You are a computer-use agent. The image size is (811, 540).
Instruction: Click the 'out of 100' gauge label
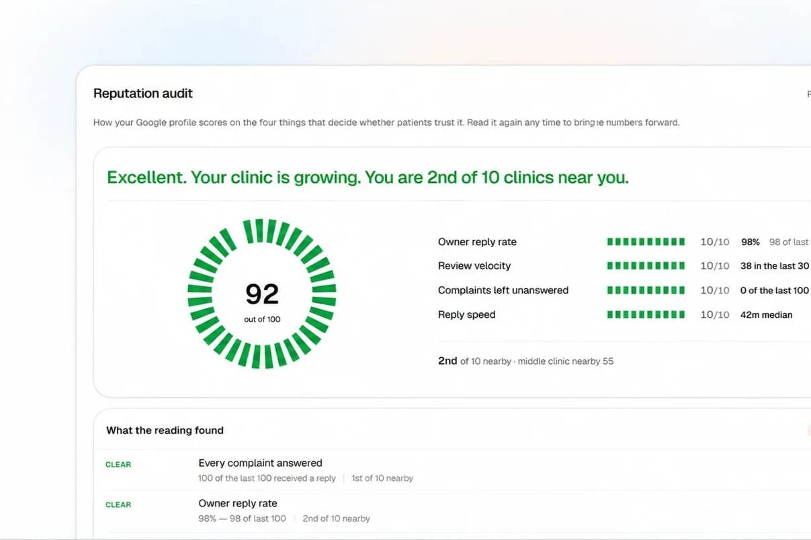[262, 319]
